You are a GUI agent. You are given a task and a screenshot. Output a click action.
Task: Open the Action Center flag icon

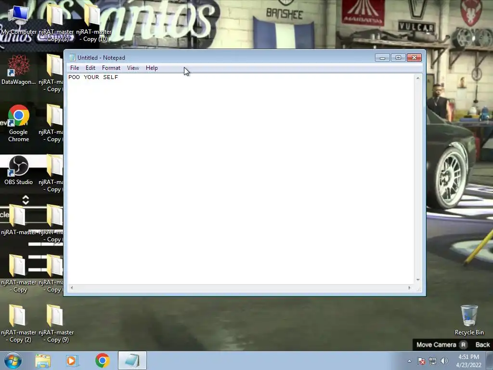421,361
